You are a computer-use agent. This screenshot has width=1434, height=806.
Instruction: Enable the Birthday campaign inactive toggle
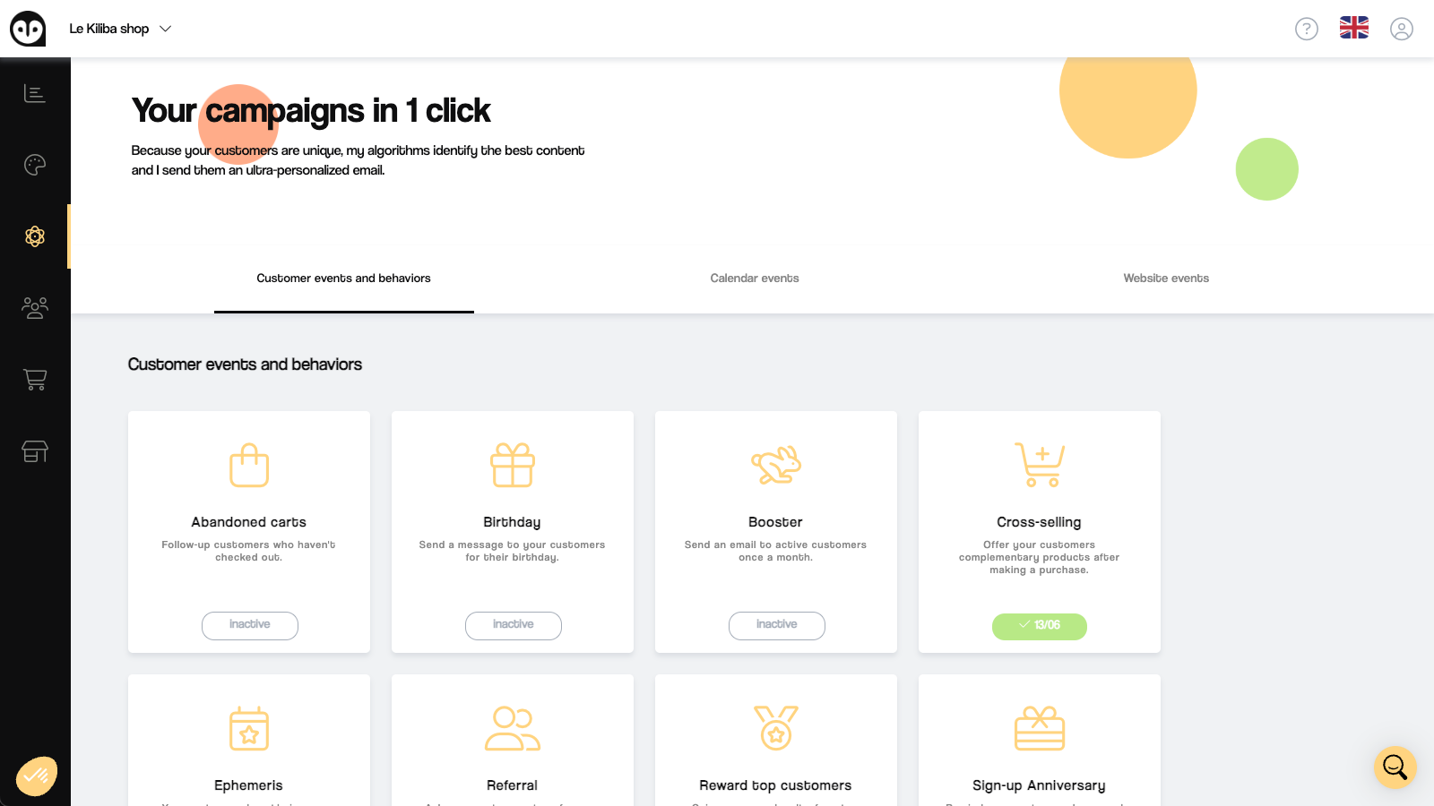pyautogui.click(x=513, y=625)
